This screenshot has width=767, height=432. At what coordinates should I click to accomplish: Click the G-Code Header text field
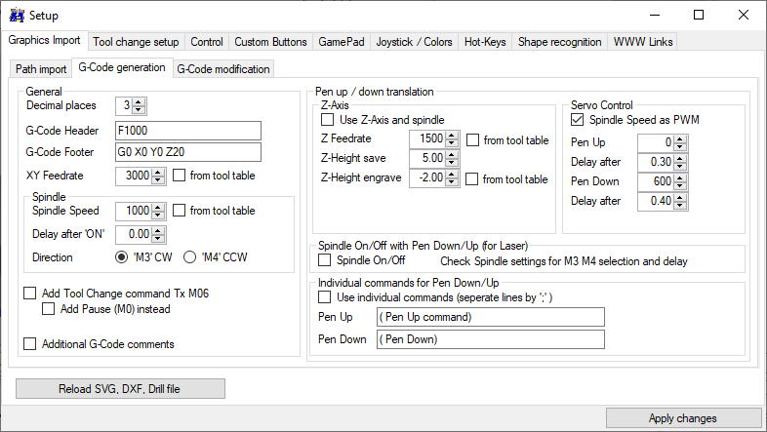[187, 131]
